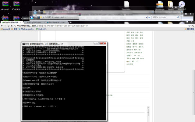The height and width of the screenshot is (122, 195).
Task: Switch to the second Multiupload.com tab
Action: (x=34, y=22)
